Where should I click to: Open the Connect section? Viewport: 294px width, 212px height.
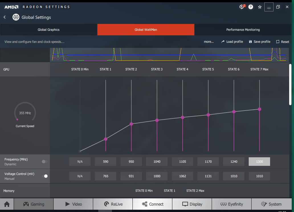pos(152,204)
